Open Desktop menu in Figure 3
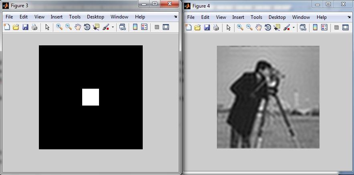The image size is (354, 175). coord(95,17)
